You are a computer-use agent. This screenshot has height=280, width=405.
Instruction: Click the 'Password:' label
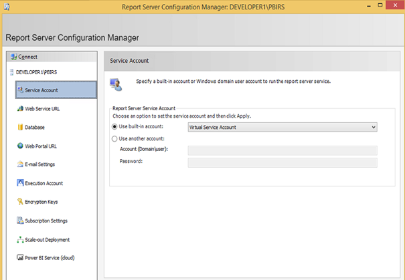pos(131,161)
